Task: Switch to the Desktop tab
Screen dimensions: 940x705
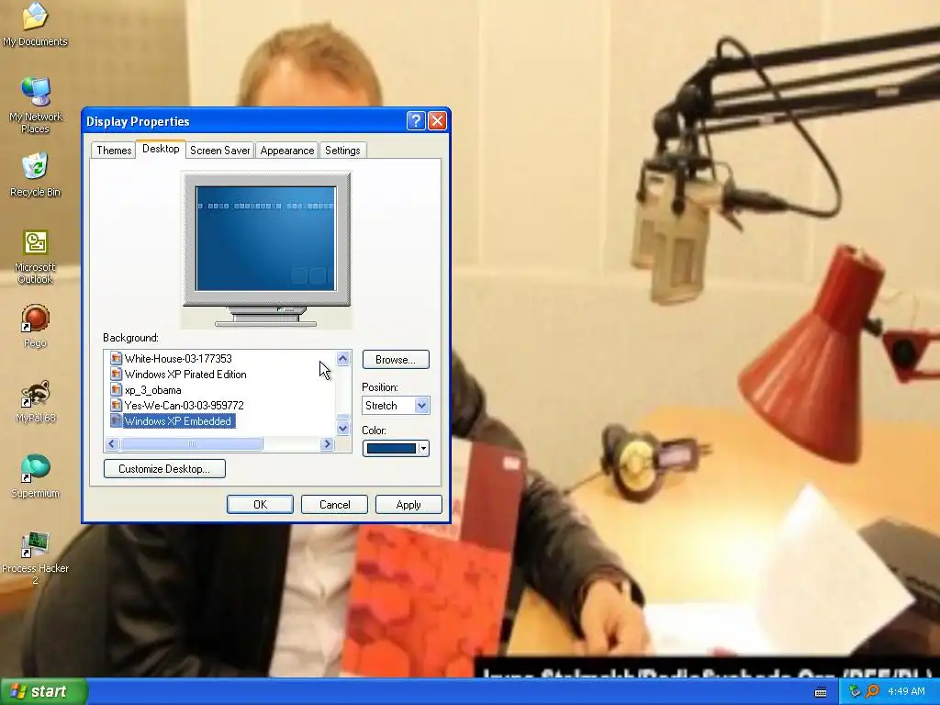Action: (161, 149)
